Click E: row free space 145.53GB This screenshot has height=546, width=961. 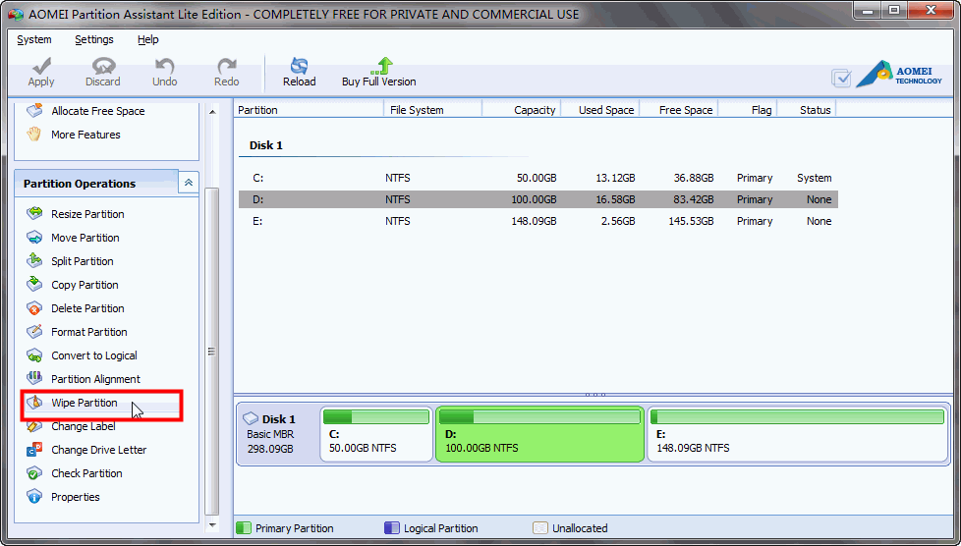pyautogui.click(x=692, y=221)
